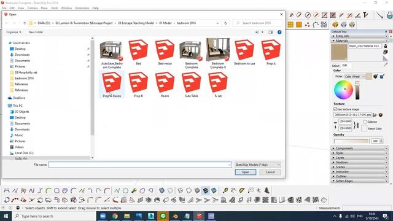Click the Open button

[x=246, y=172]
